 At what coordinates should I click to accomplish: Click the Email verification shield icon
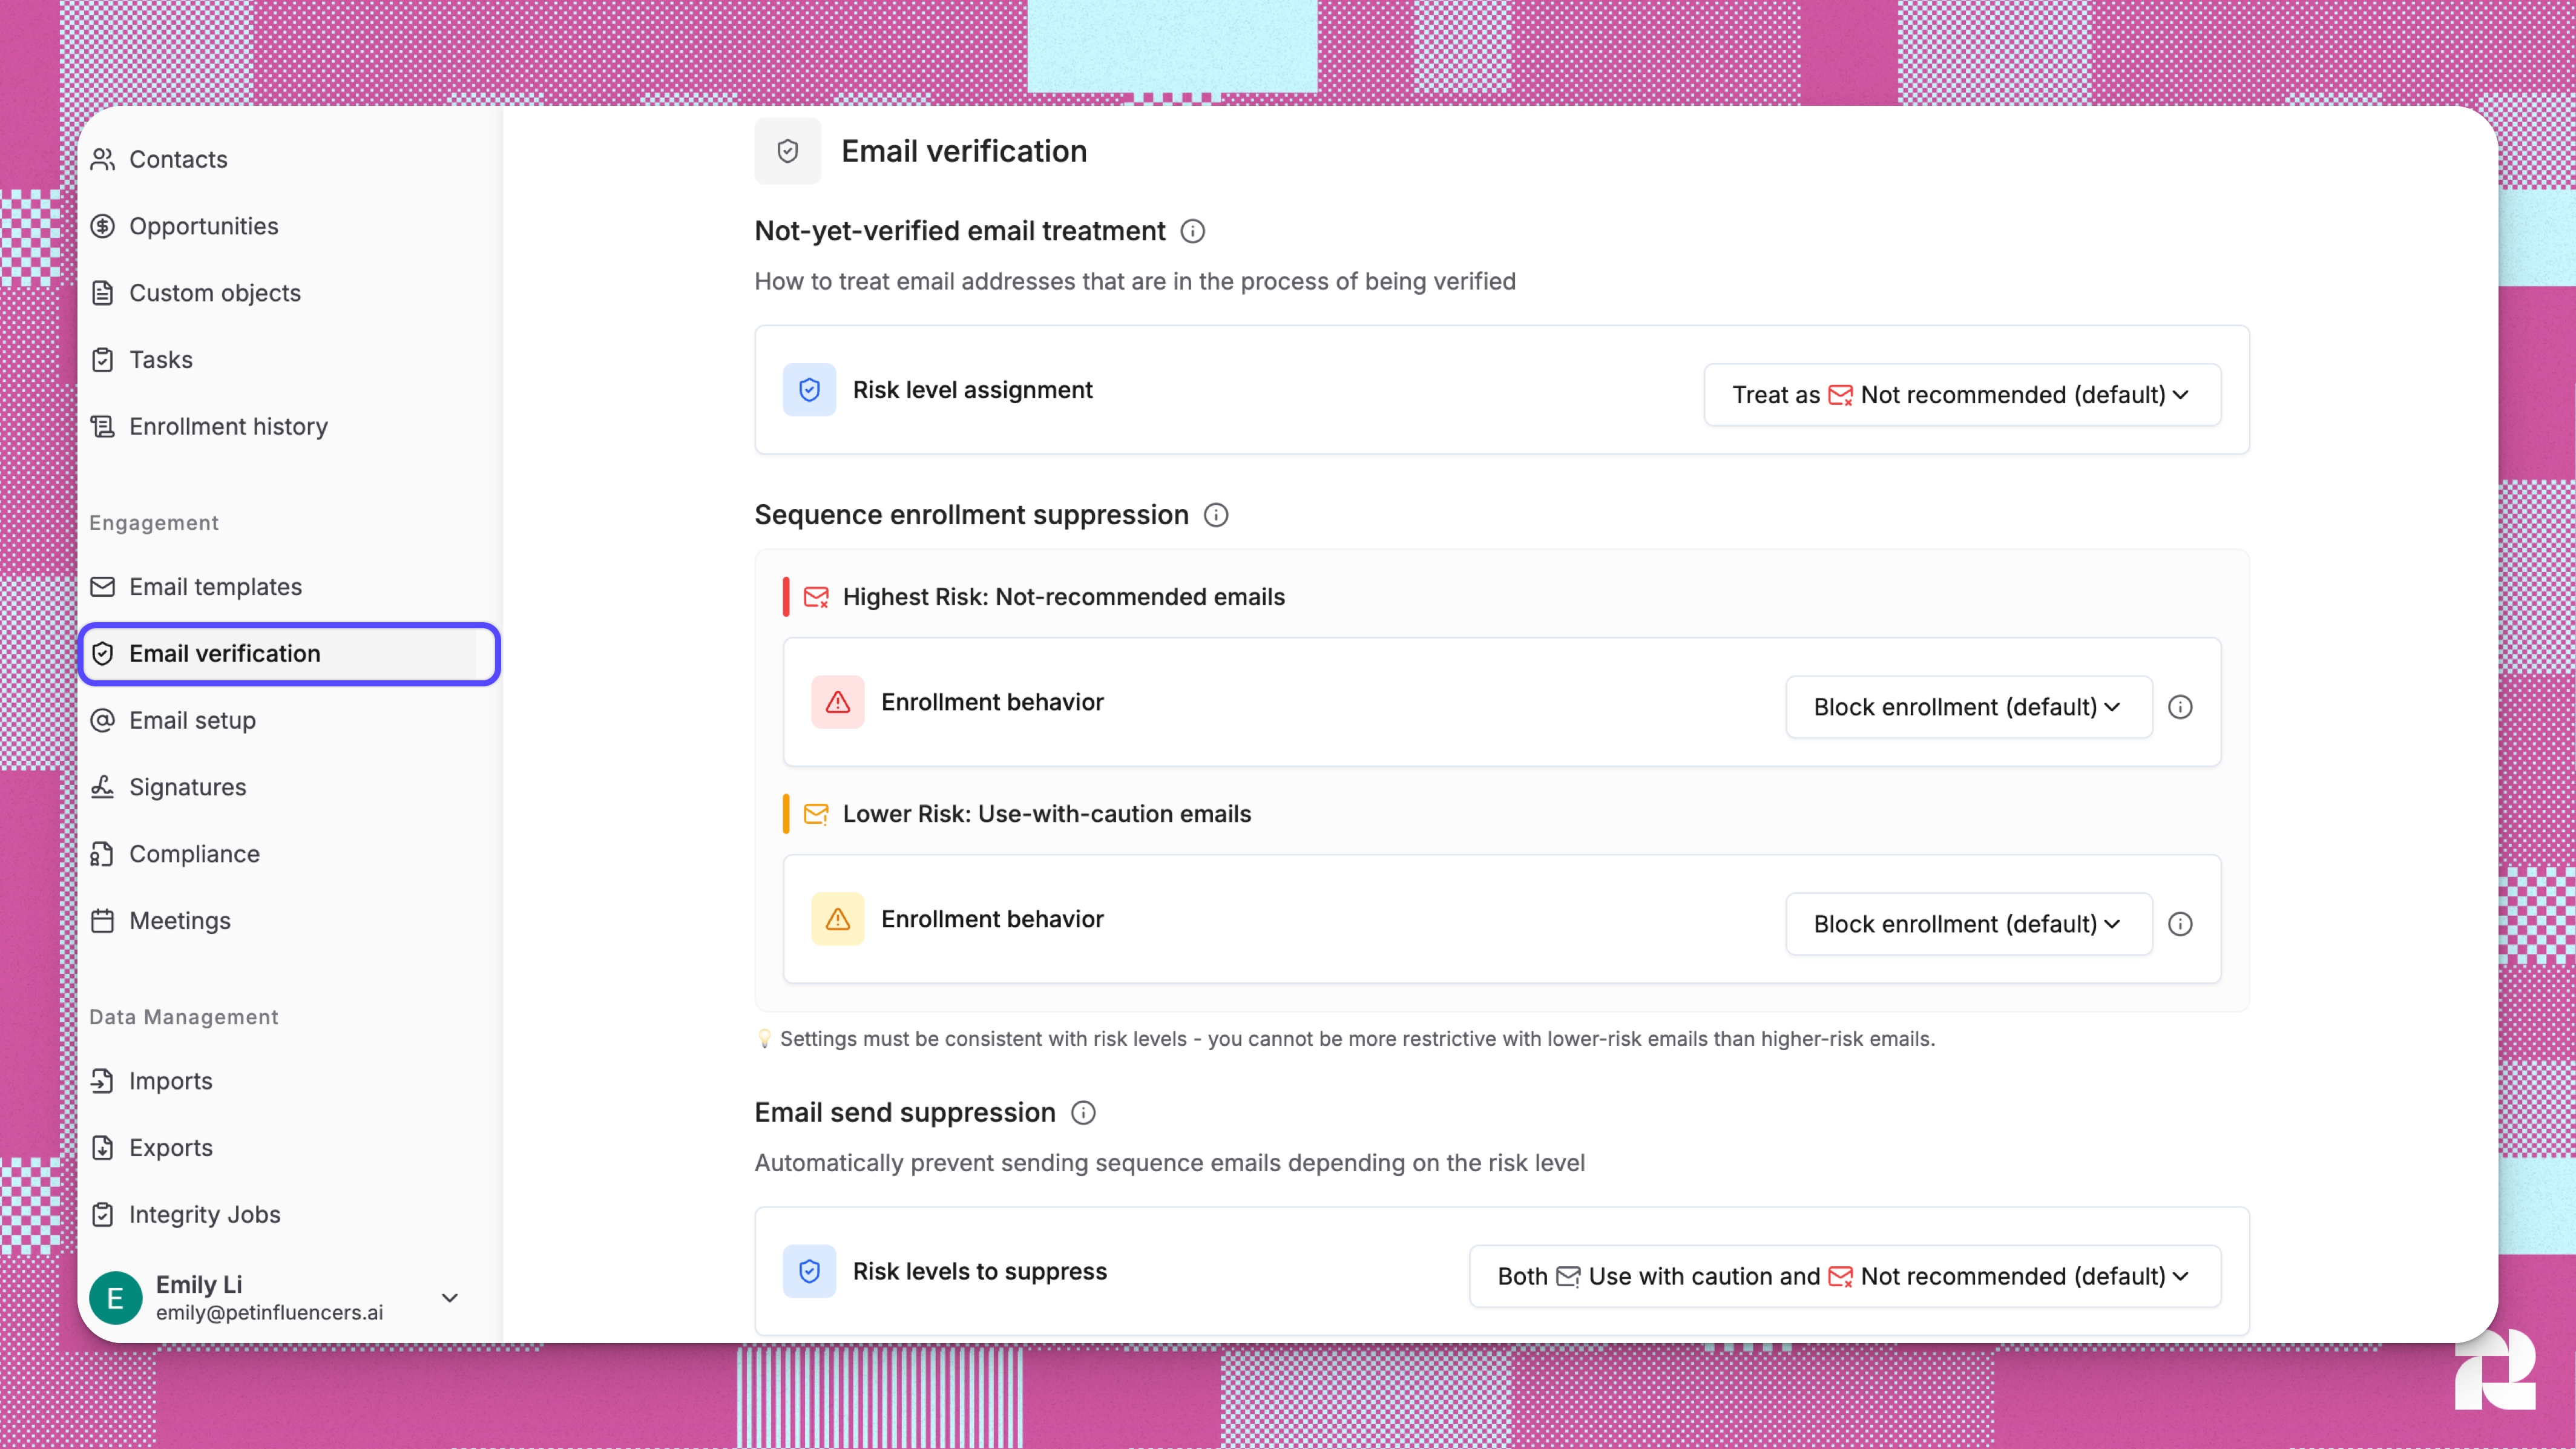104,653
